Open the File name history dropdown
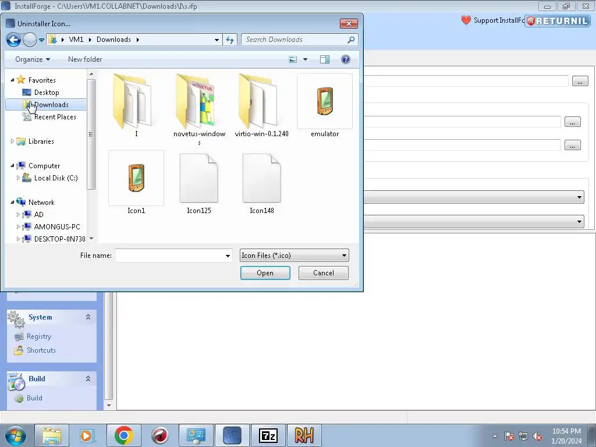596x447 pixels. point(228,256)
